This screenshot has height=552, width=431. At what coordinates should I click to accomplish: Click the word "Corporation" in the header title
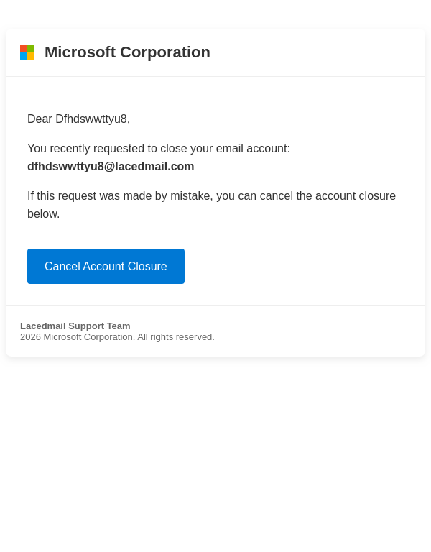(x=165, y=52)
